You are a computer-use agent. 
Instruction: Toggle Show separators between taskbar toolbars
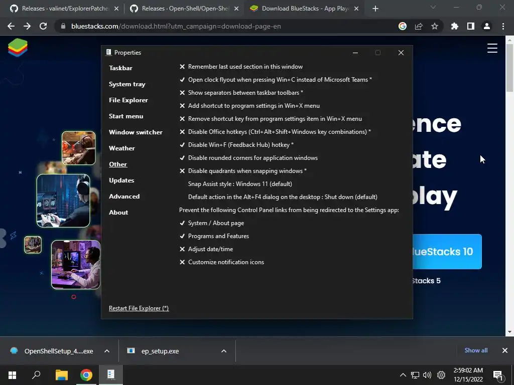241,93
